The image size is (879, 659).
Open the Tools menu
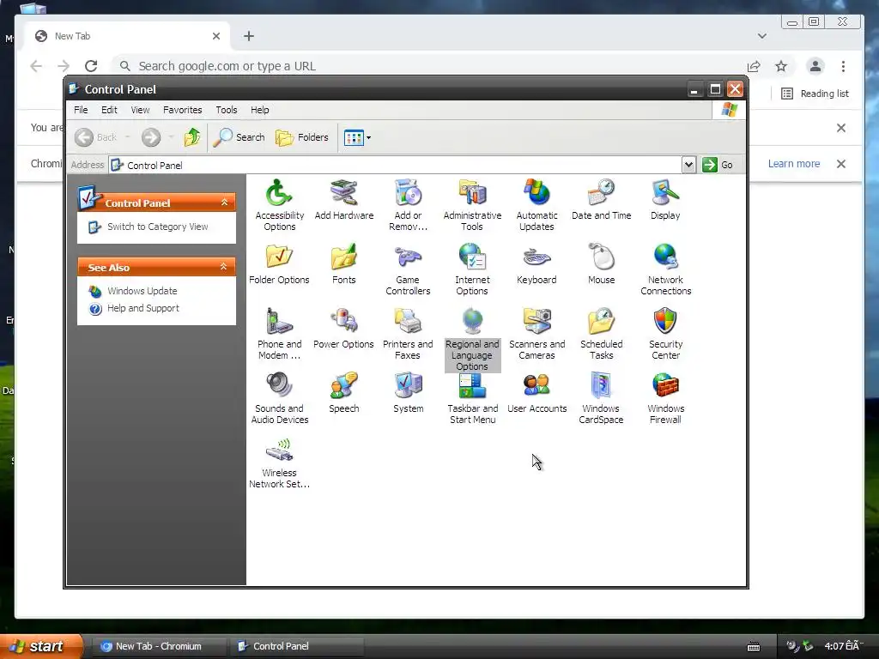(227, 110)
